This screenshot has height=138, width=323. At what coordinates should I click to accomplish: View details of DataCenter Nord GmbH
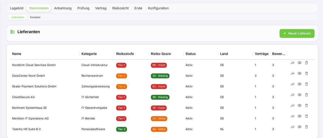click(300, 73)
